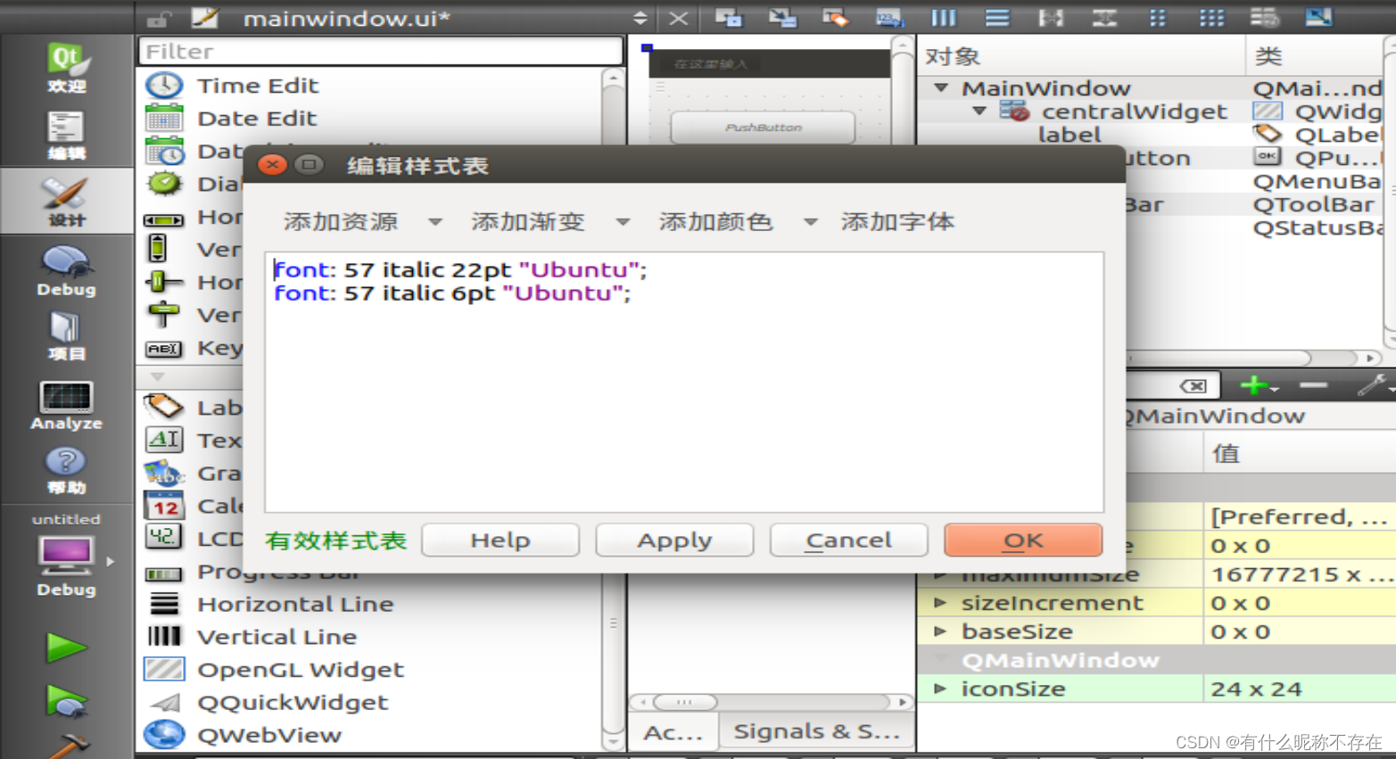
Task: Click the green plus to add dynamic property
Action: pyautogui.click(x=1252, y=384)
